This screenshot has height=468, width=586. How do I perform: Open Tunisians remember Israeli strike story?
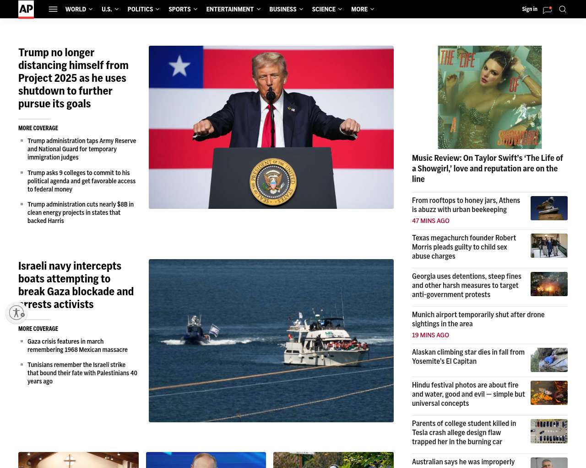coord(82,373)
